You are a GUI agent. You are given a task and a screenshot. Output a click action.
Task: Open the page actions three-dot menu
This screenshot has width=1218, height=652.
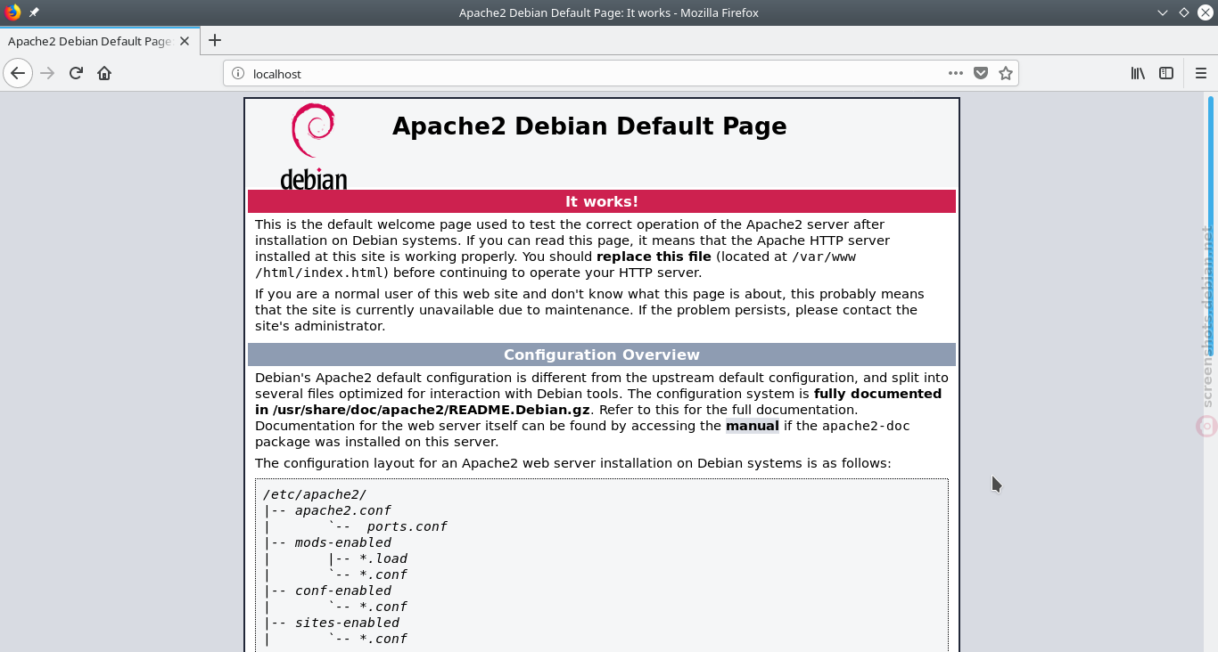pos(956,73)
